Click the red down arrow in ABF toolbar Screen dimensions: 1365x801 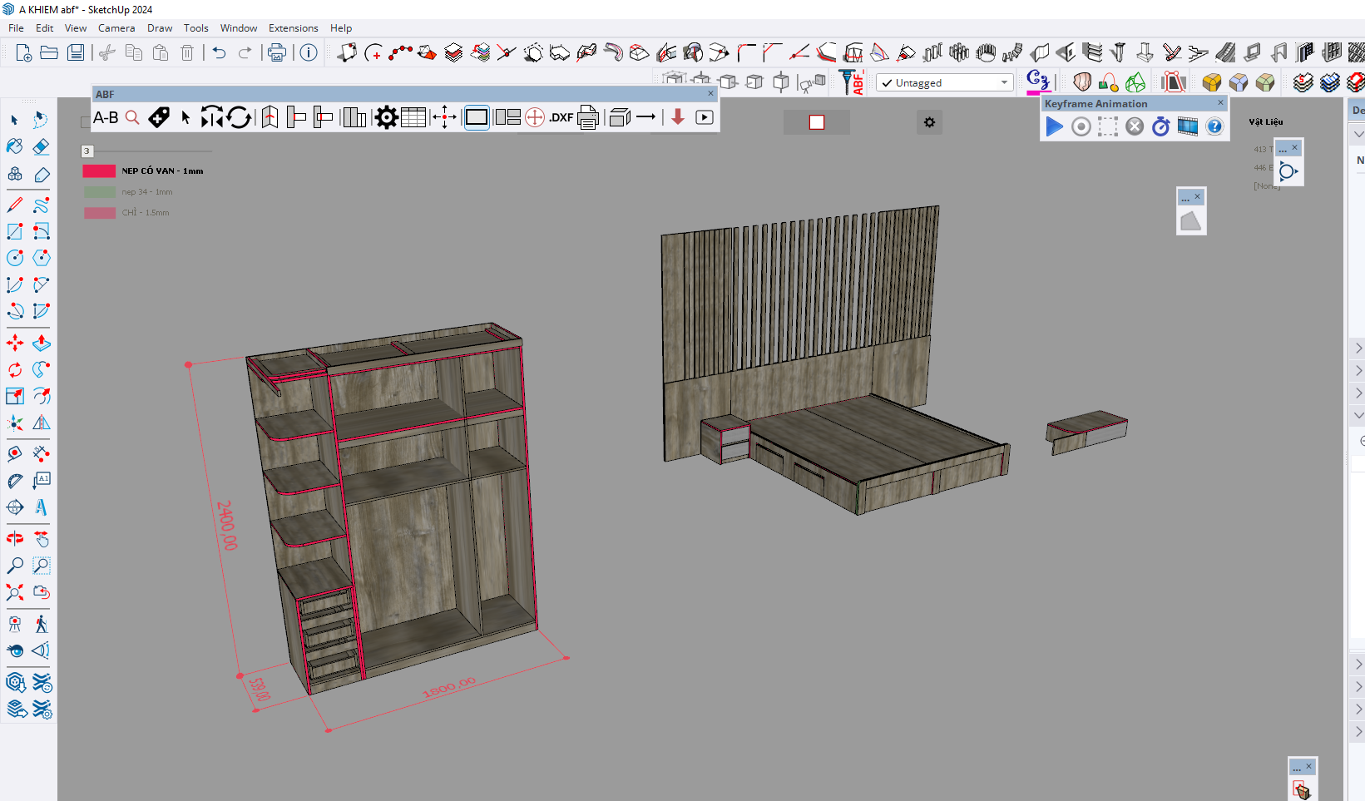point(678,117)
